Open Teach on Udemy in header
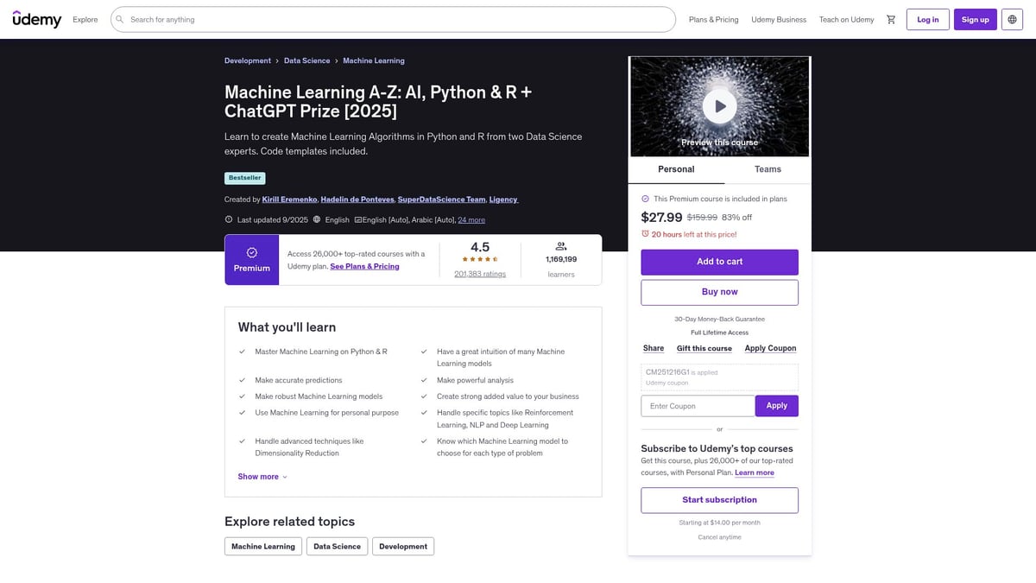This screenshot has width=1036, height=583. tap(846, 19)
